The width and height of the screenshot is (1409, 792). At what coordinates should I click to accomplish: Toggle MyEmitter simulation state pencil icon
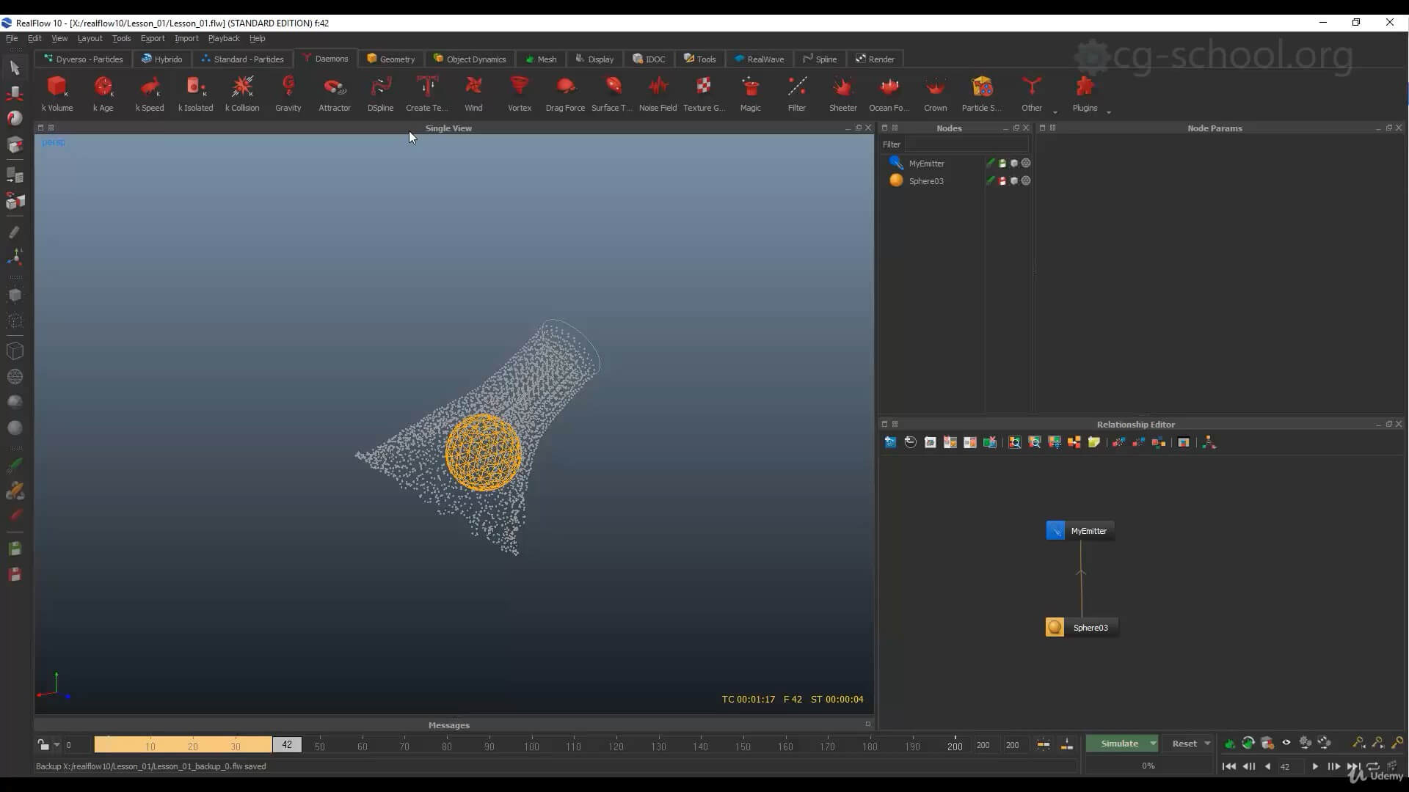pos(991,164)
